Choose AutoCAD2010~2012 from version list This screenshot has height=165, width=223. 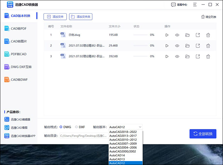125,140
